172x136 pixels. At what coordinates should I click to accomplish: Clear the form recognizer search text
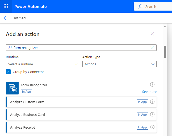tap(152, 48)
